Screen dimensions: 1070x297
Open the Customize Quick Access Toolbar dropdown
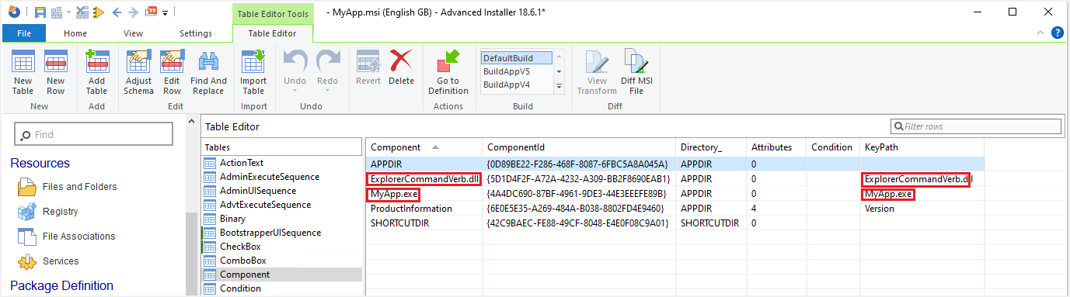click(x=166, y=13)
